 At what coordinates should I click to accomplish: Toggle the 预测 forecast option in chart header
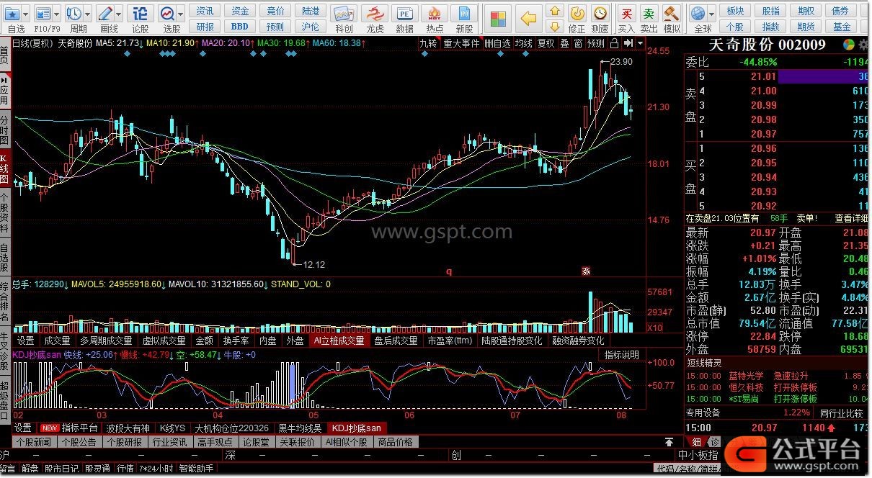(x=596, y=43)
